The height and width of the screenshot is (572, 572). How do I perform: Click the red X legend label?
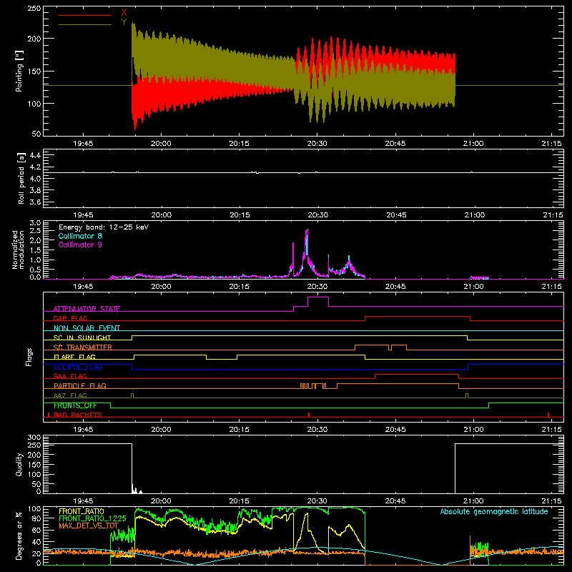(x=124, y=13)
